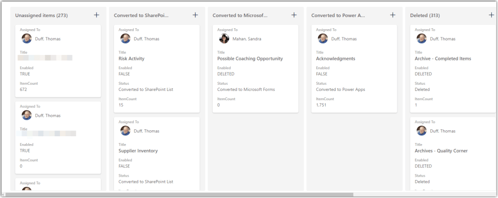The width and height of the screenshot is (498, 198).
Task: Click Thomas Duff avatar on Supplier Inventory card
Action: [x=125, y=131]
